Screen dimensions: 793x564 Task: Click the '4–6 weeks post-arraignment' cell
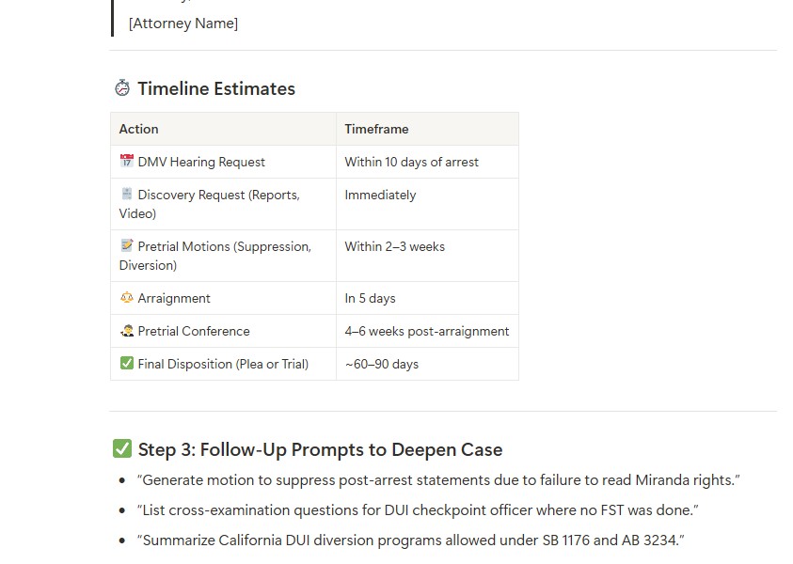click(426, 331)
